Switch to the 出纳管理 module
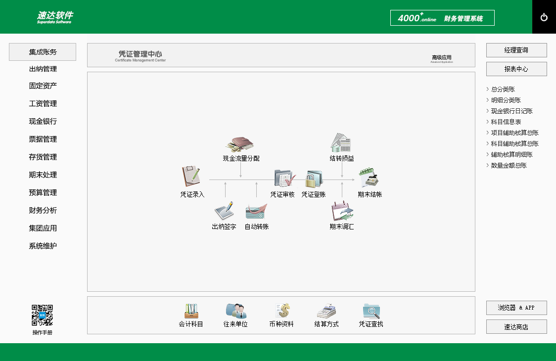 (x=43, y=69)
